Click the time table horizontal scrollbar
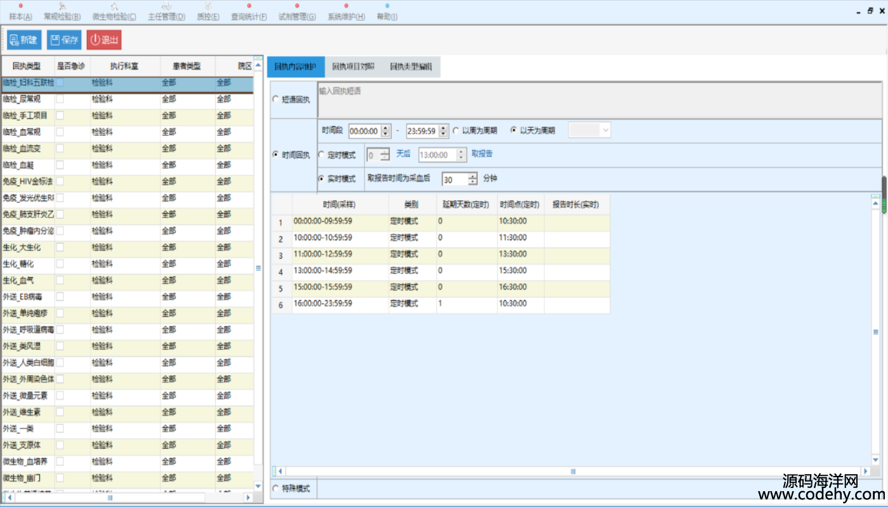Image resolution: width=888 pixels, height=507 pixels. [573, 472]
